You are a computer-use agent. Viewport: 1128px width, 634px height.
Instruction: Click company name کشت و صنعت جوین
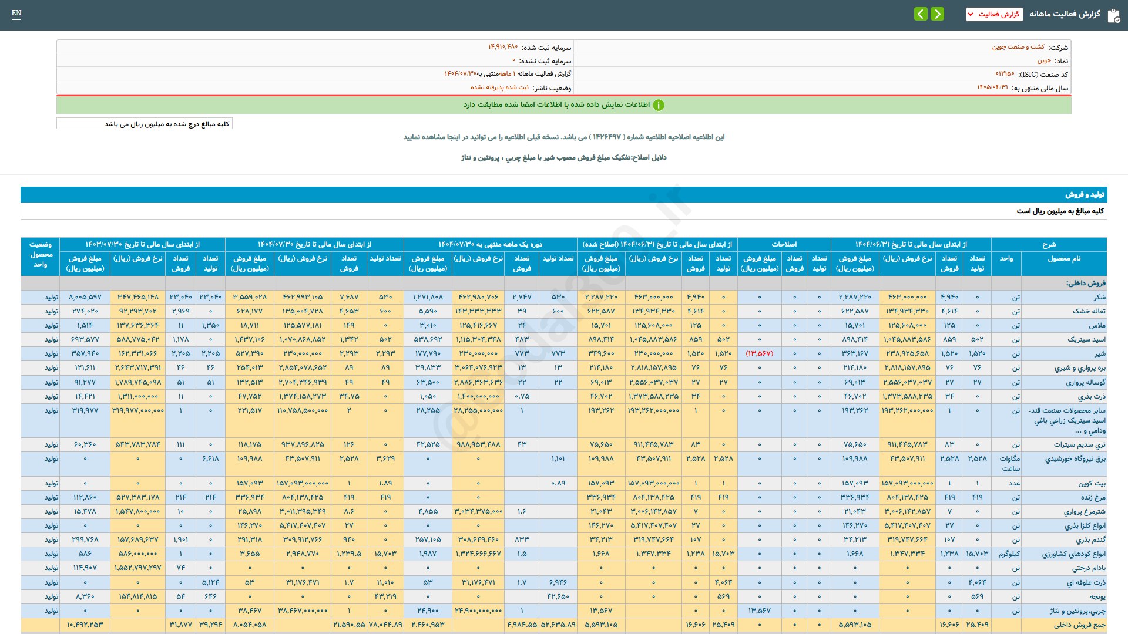tap(1018, 47)
